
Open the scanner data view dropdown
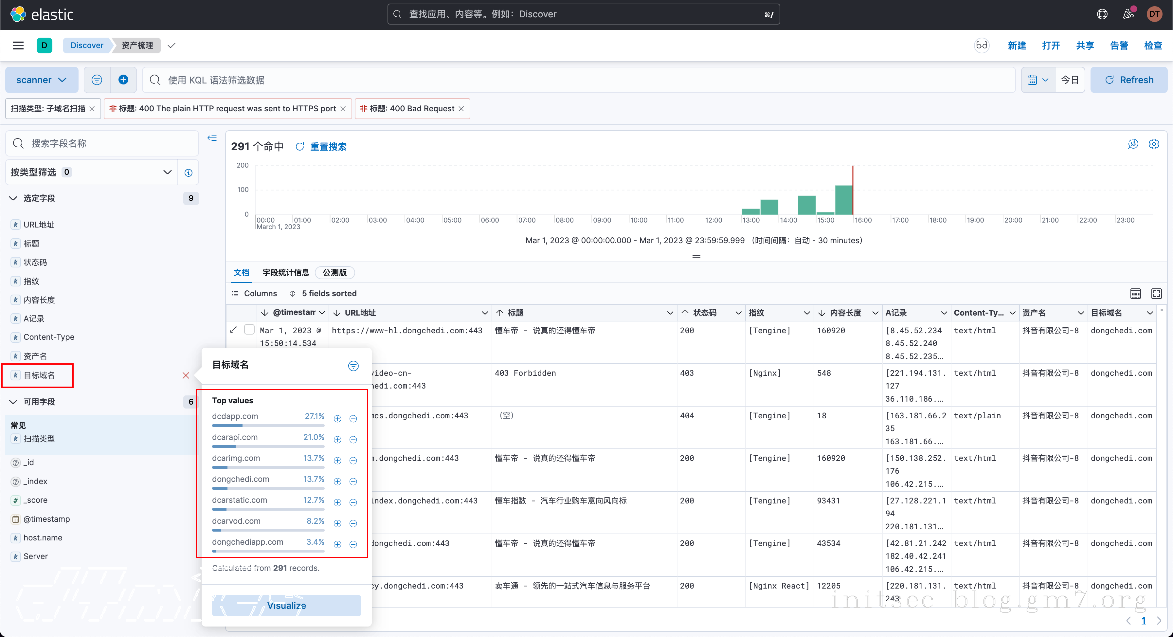pyautogui.click(x=42, y=80)
